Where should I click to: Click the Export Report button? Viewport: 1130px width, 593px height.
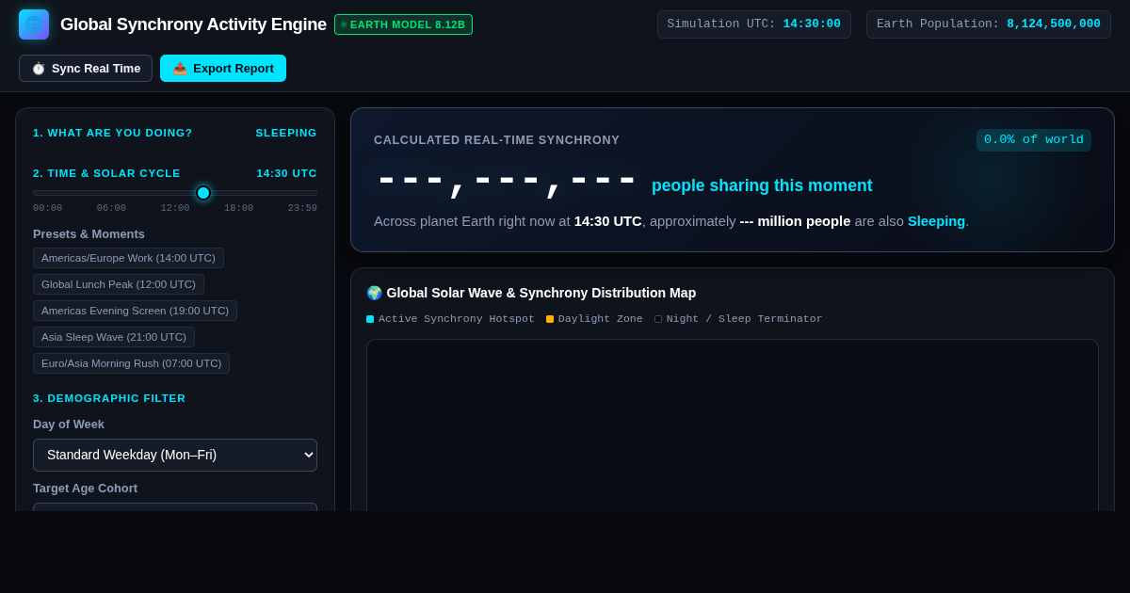[x=223, y=69]
